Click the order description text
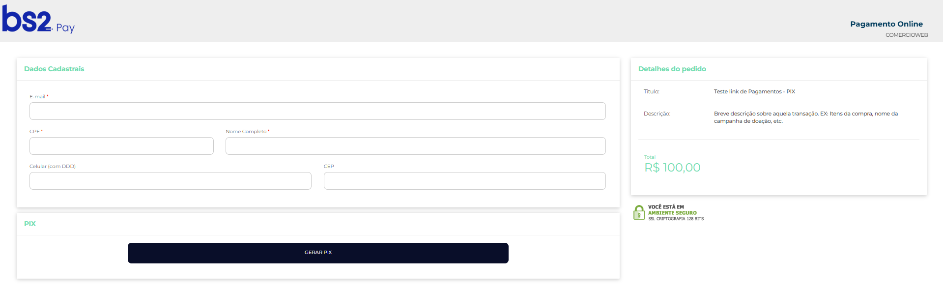This screenshot has width=943, height=287. coord(805,117)
